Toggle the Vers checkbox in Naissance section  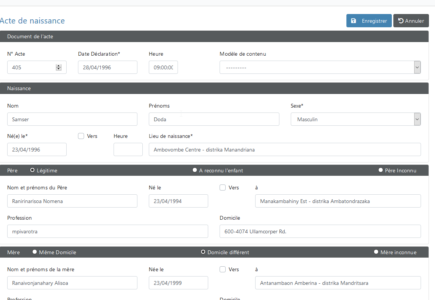coord(81,136)
